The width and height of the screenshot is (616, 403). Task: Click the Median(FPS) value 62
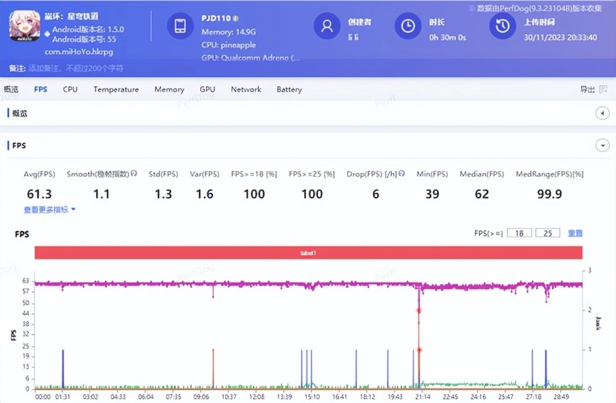click(x=482, y=194)
